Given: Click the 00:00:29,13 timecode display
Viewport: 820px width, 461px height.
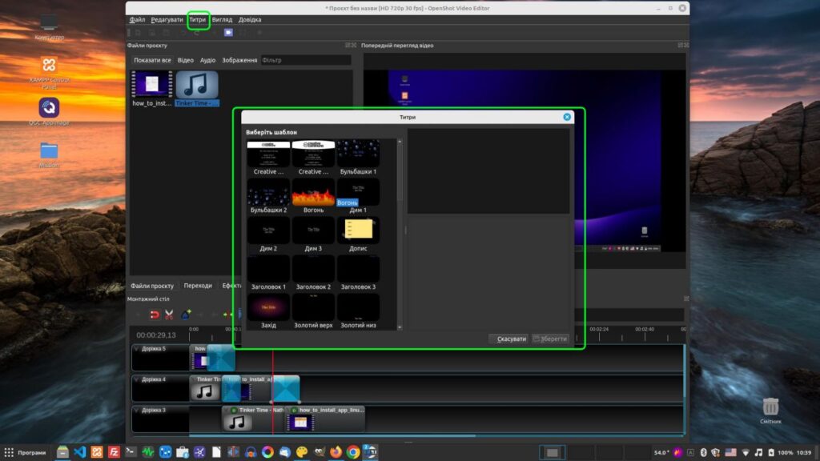Looking at the screenshot, I should (x=156, y=335).
